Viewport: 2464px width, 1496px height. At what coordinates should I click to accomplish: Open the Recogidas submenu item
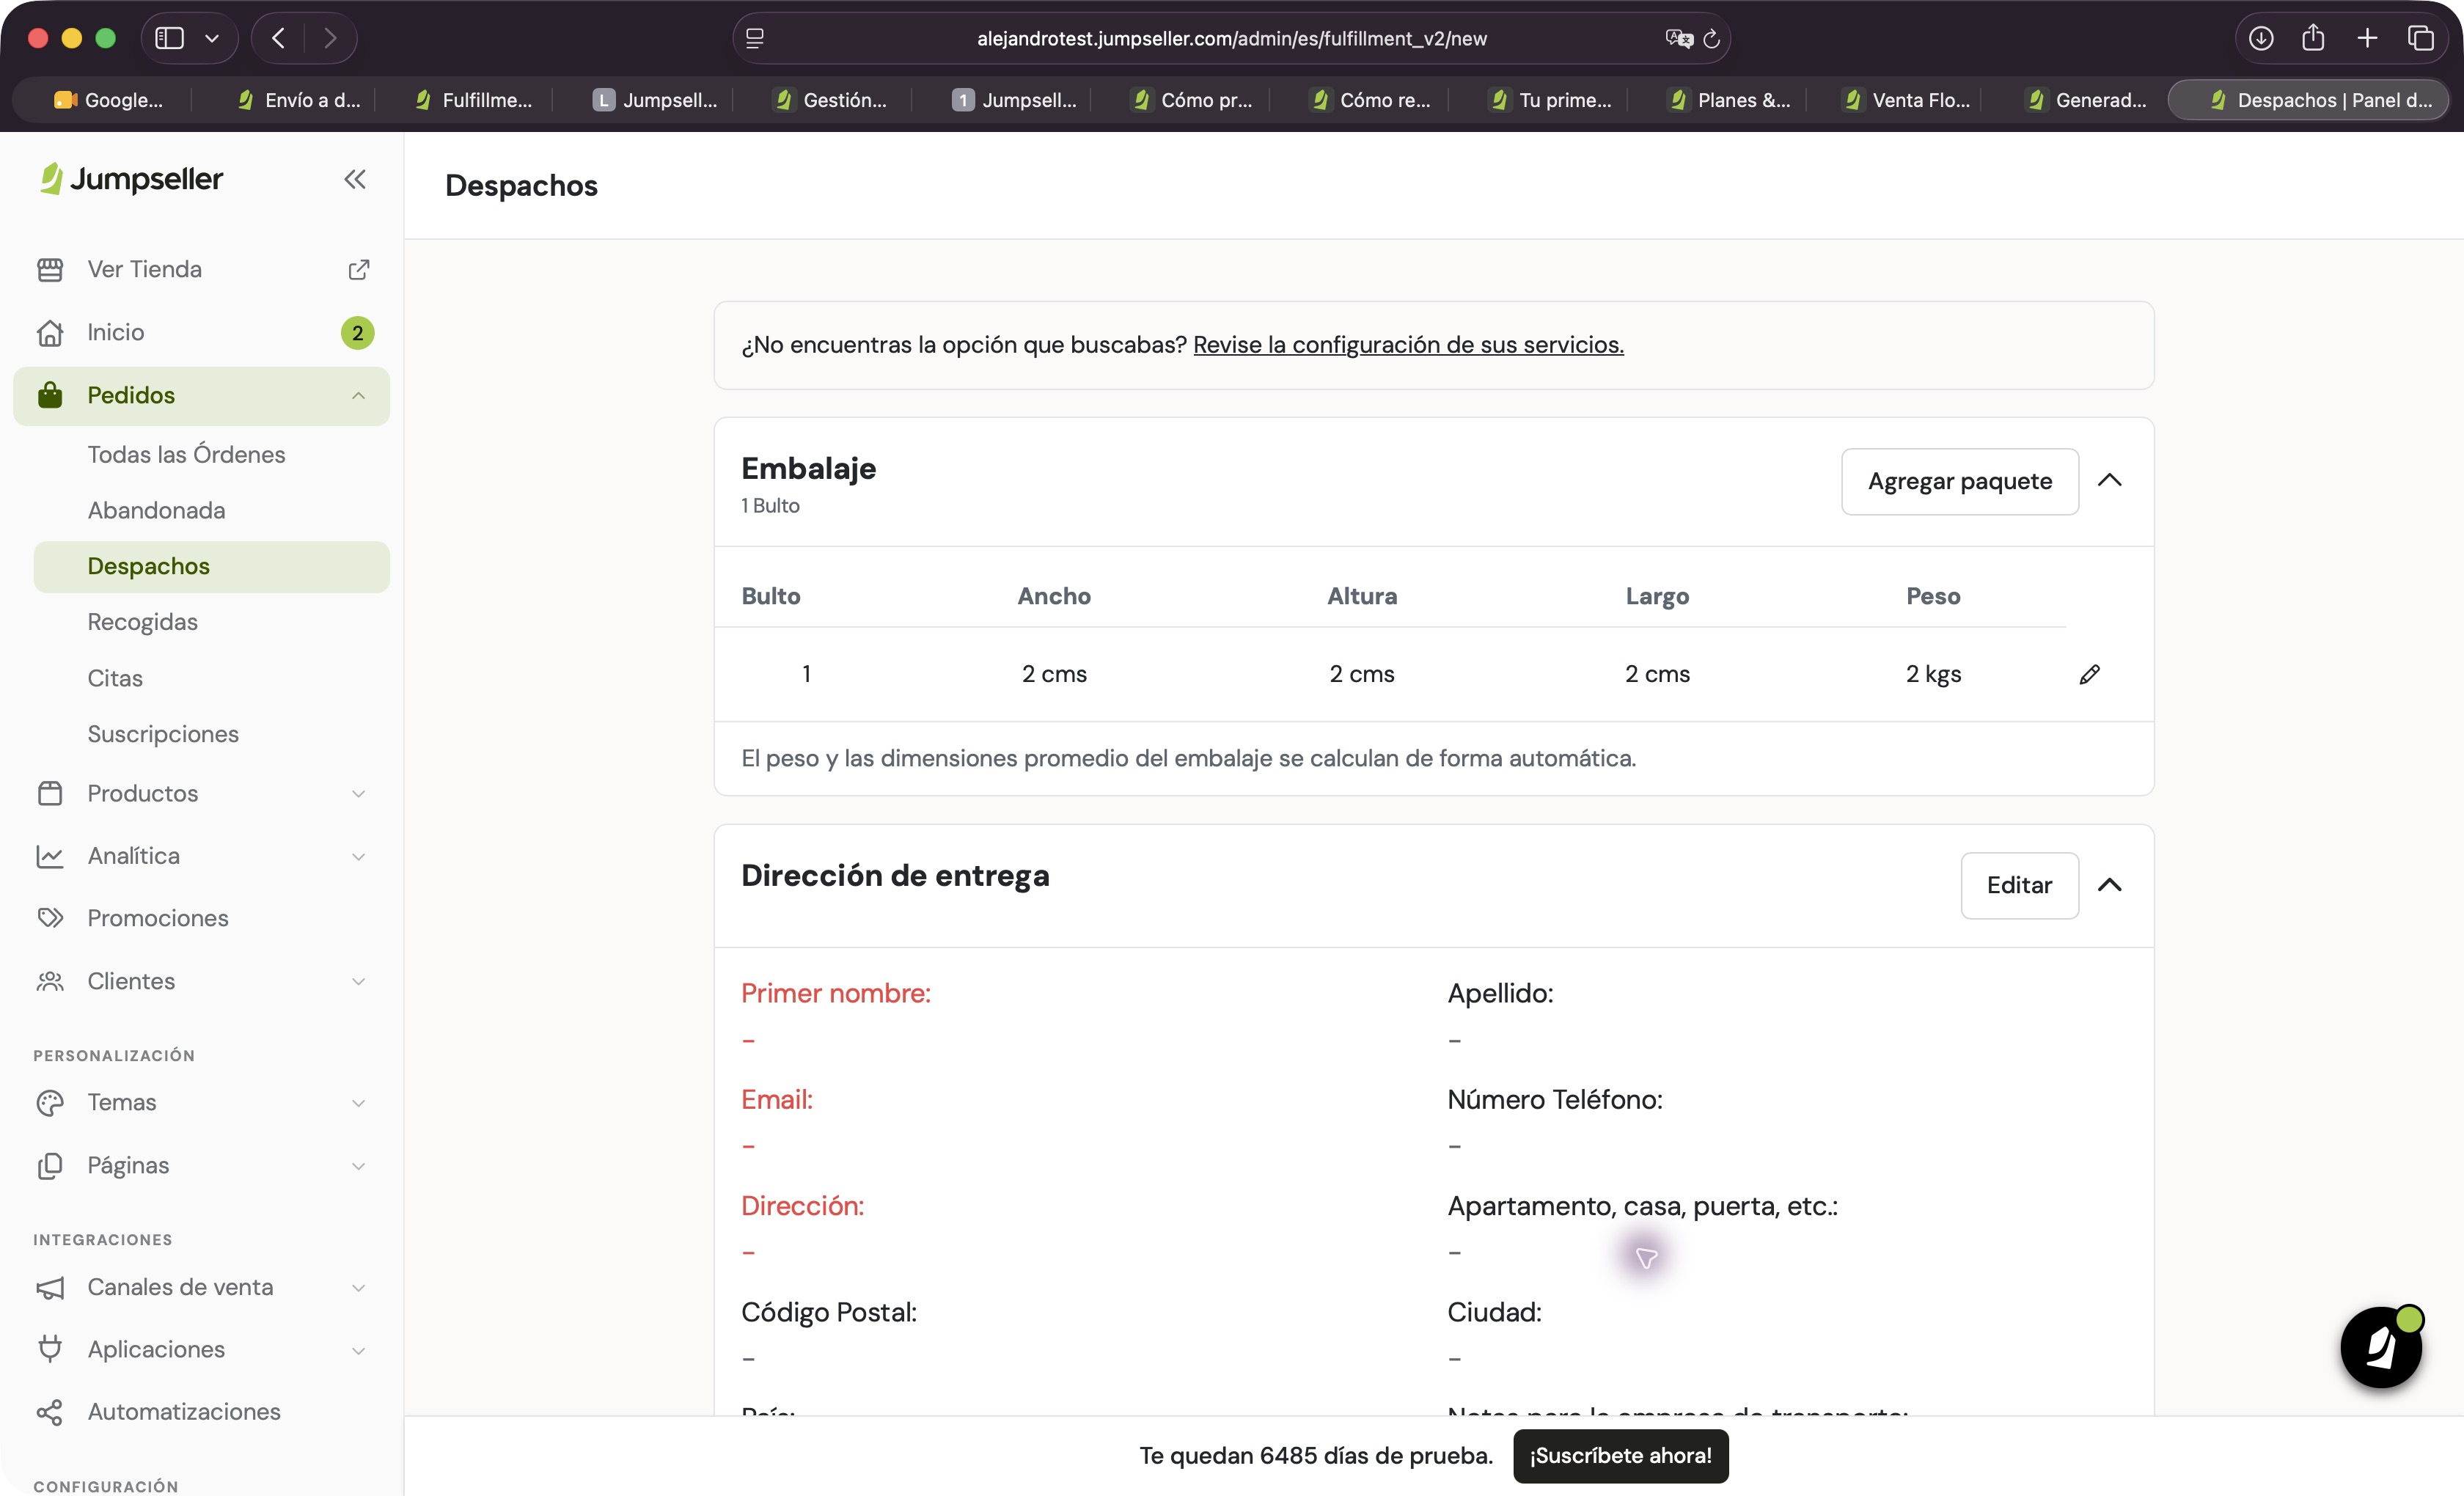(x=143, y=622)
